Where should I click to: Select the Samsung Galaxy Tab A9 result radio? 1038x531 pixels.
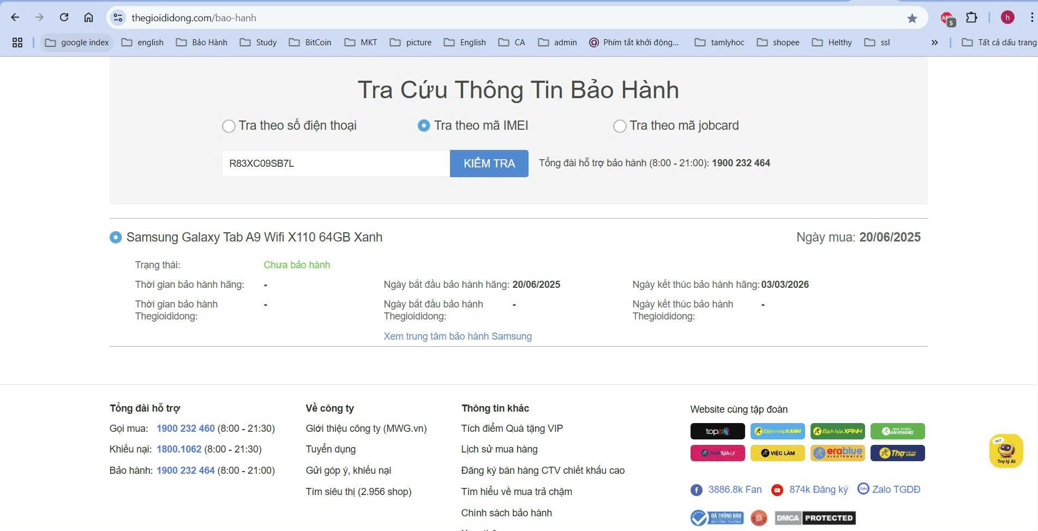point(116,238)
